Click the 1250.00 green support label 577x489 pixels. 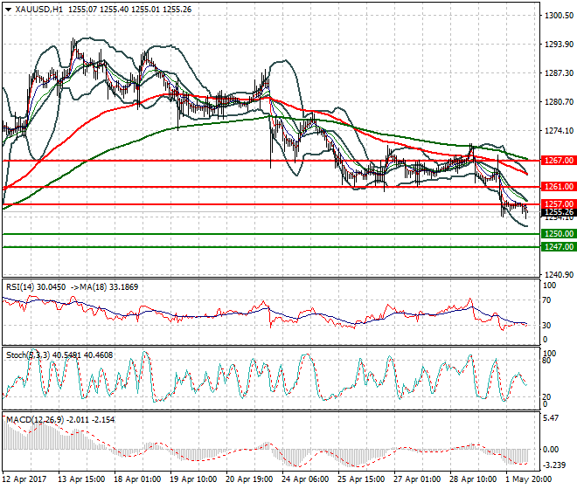tap(559, 234)
